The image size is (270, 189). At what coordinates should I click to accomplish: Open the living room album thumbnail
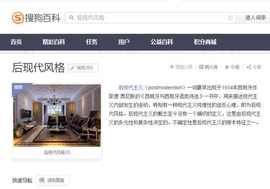coord(57,115)
